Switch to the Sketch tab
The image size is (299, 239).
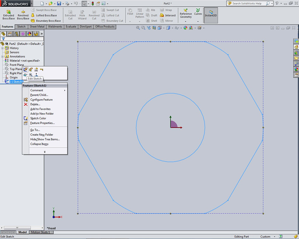point(21,27)
